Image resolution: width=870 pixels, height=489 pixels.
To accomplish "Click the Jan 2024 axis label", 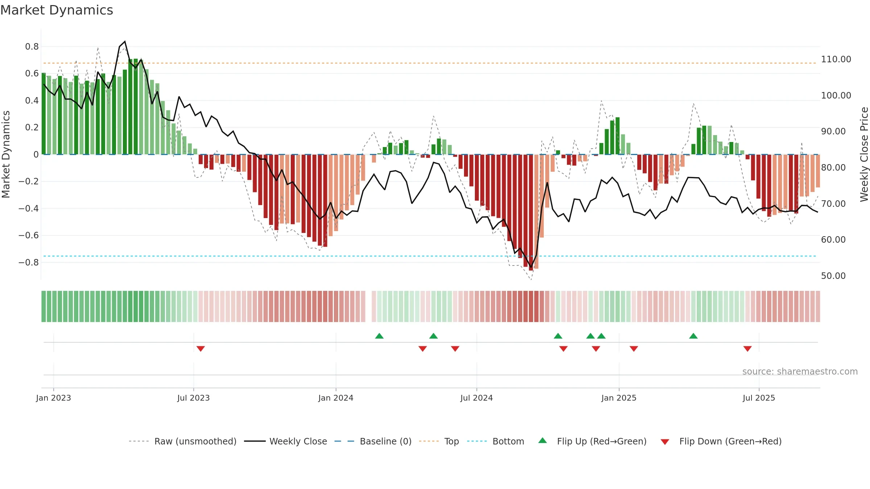I will pos(336,398).
